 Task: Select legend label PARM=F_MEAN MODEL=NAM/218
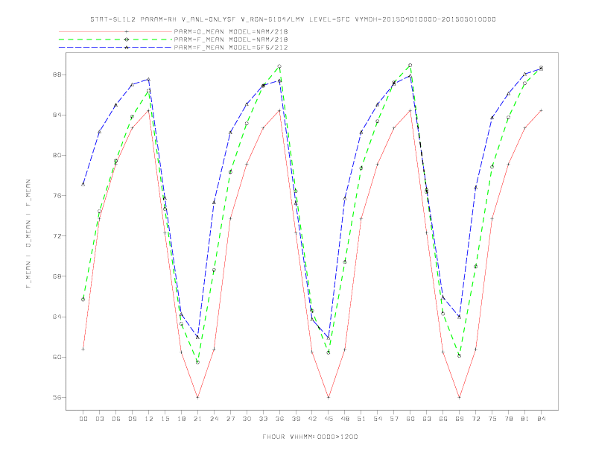[x=231, y=39]
